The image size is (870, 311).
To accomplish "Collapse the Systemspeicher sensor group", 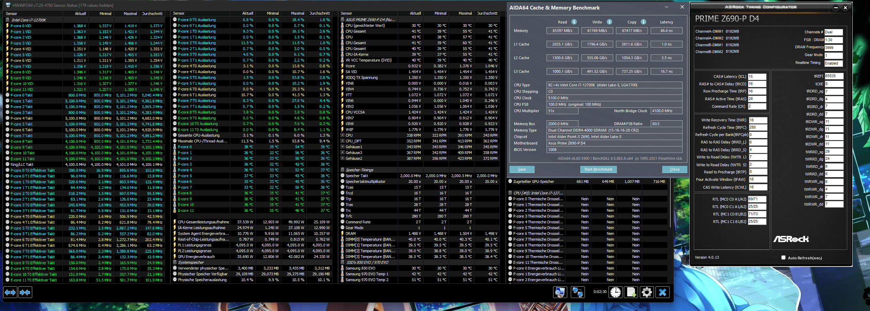I will pyautogui.click(x=175, y=262).
